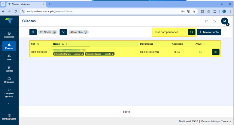Open the user avatar M menu
234x125 pixels.
225,21
